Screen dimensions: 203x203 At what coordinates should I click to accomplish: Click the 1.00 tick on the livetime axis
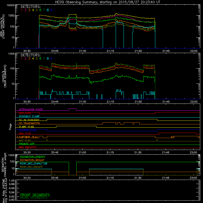coord(12,181)
